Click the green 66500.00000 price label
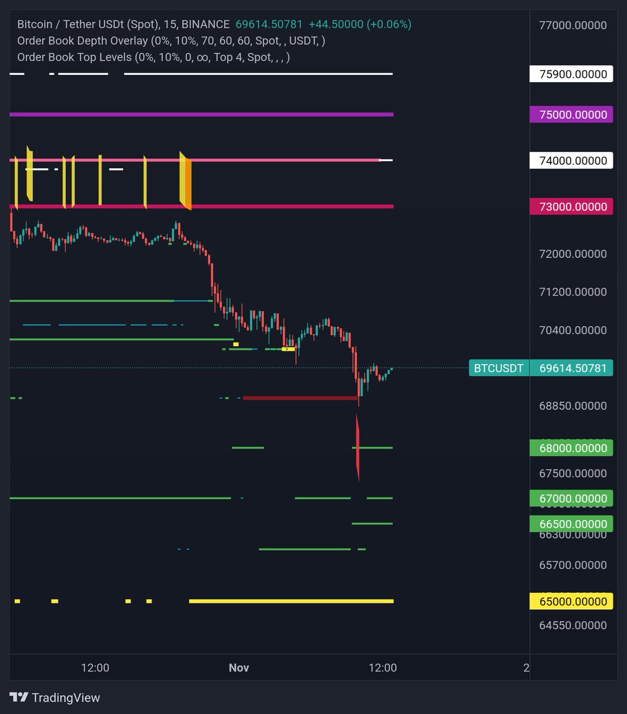This screenshot has width=627, height=714. point(571,524)
